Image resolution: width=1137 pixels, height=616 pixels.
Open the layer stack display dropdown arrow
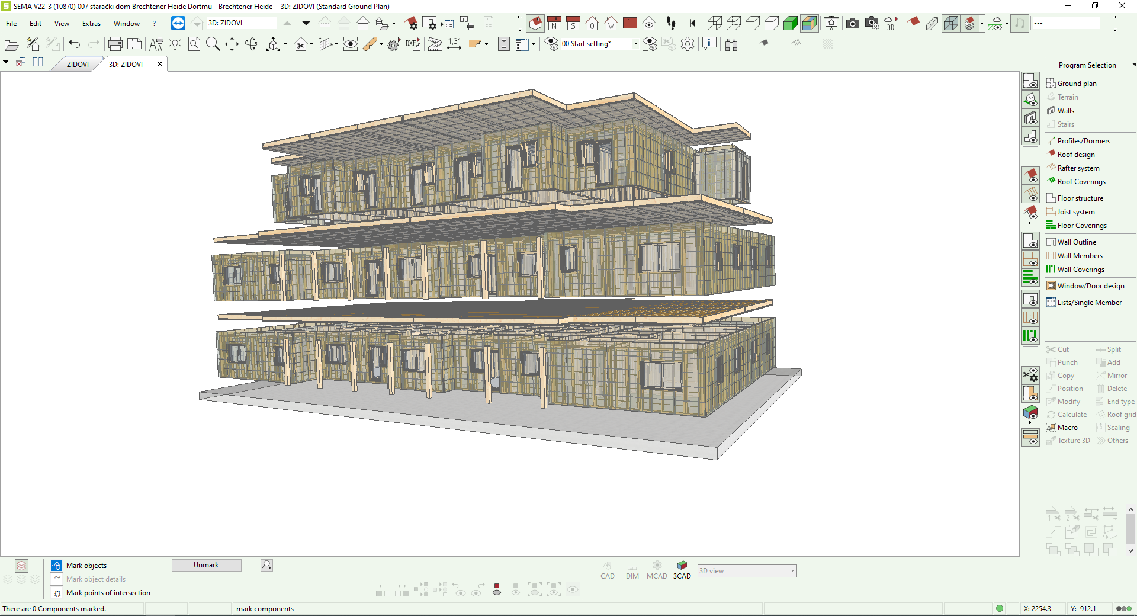pyautogui.click(x=982, y=24)
